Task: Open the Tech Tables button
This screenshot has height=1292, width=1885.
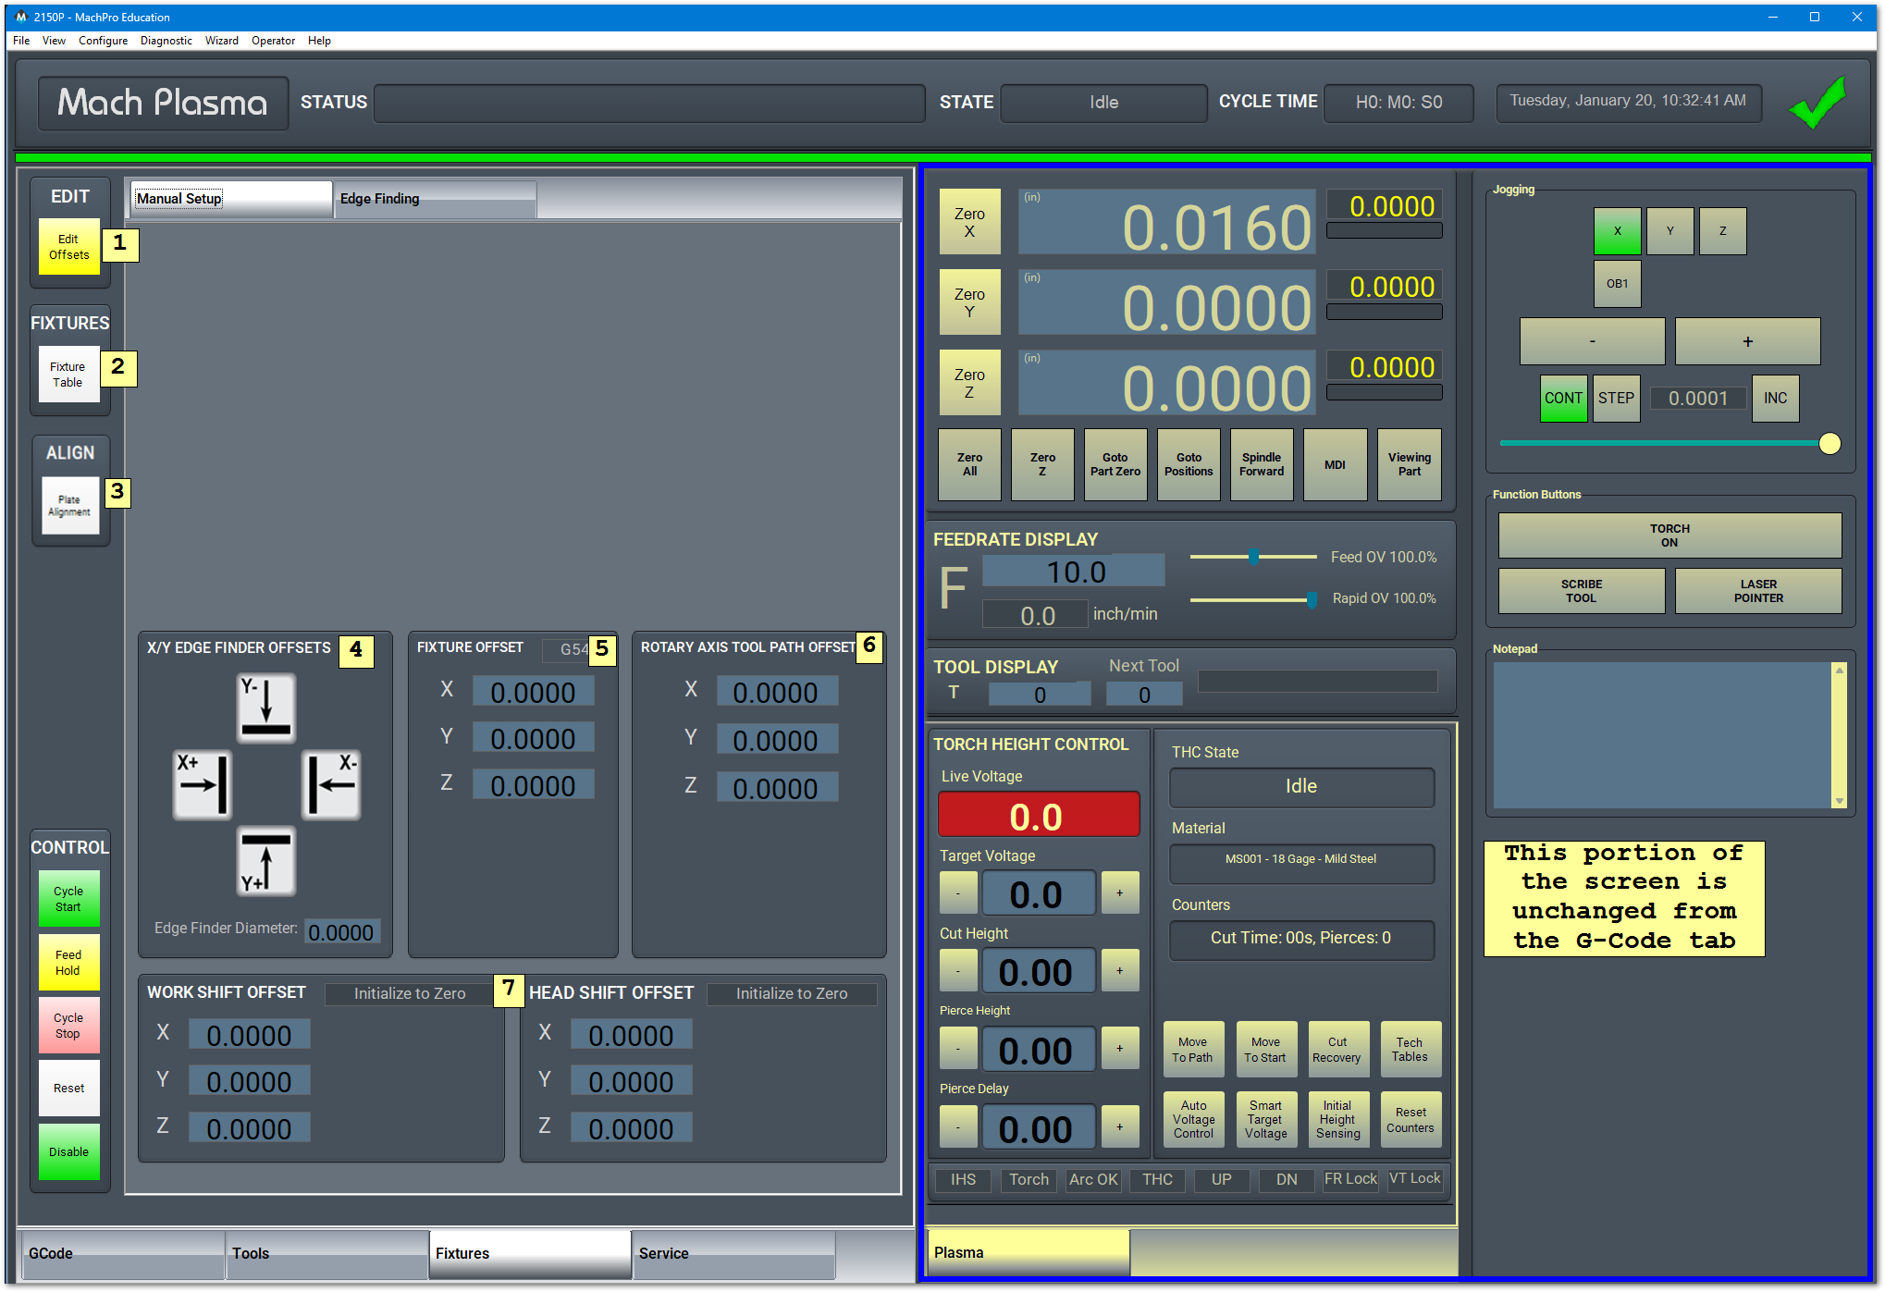Action: click(x=1410, y=1050)
